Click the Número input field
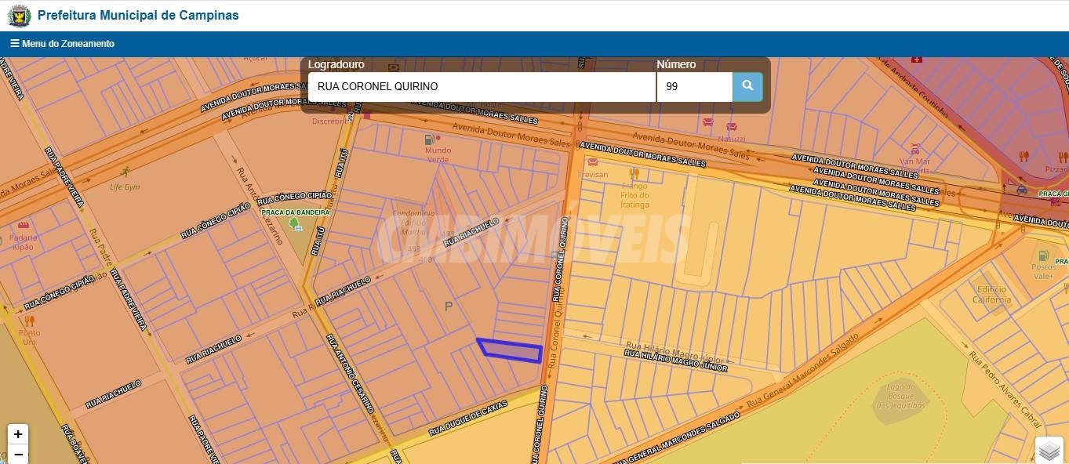This screenshot has height=464, width=1069. (693, 86)
